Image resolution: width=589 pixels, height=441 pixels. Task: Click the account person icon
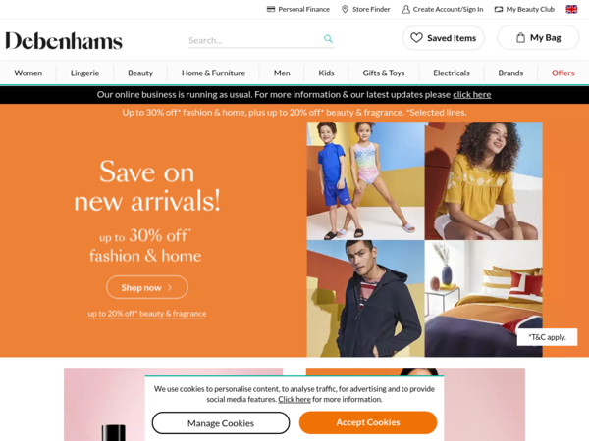coord(406,9)
